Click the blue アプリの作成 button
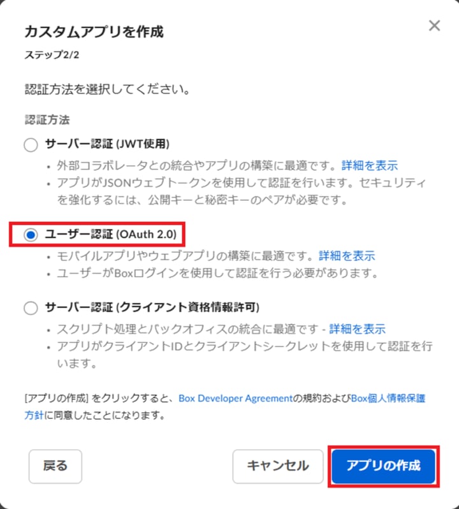Screen dimensions: 459x509 coord(383,466)
